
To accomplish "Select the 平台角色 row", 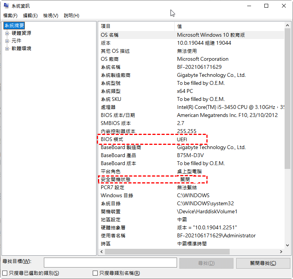I will pos(192,171).
